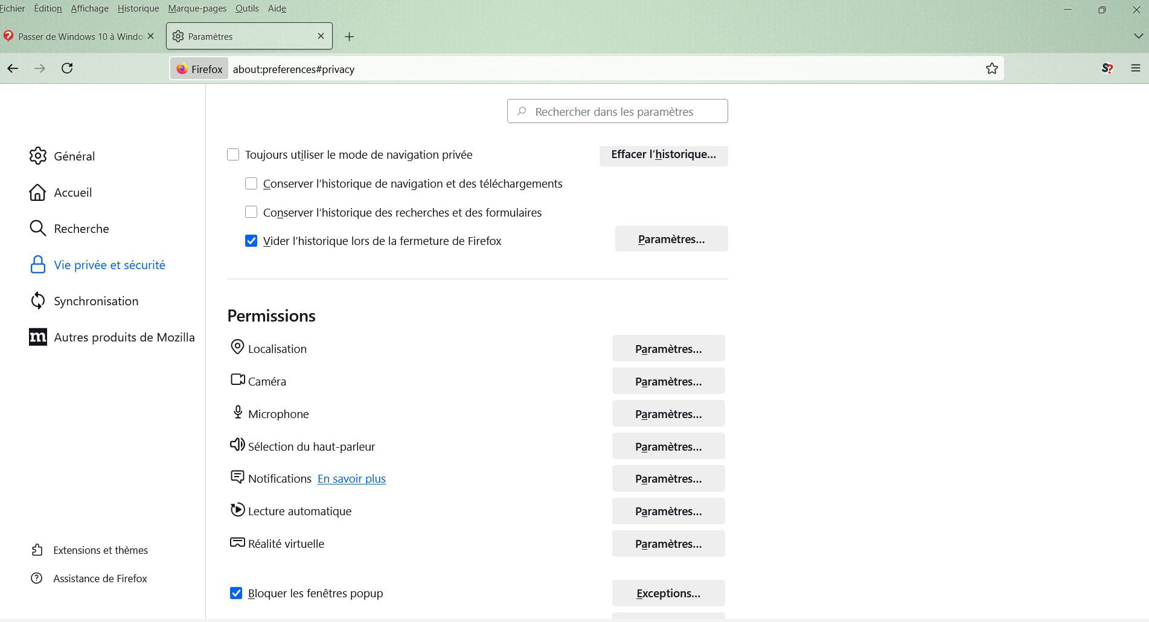Open the list all tabs chevron
The image size is (1149, 622).
point(1138,36)
